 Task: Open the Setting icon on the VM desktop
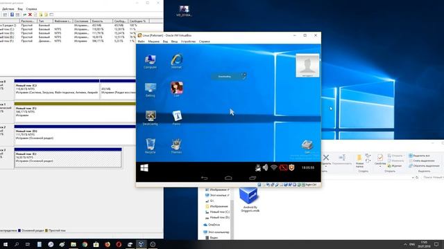click(x=150, y=90)
